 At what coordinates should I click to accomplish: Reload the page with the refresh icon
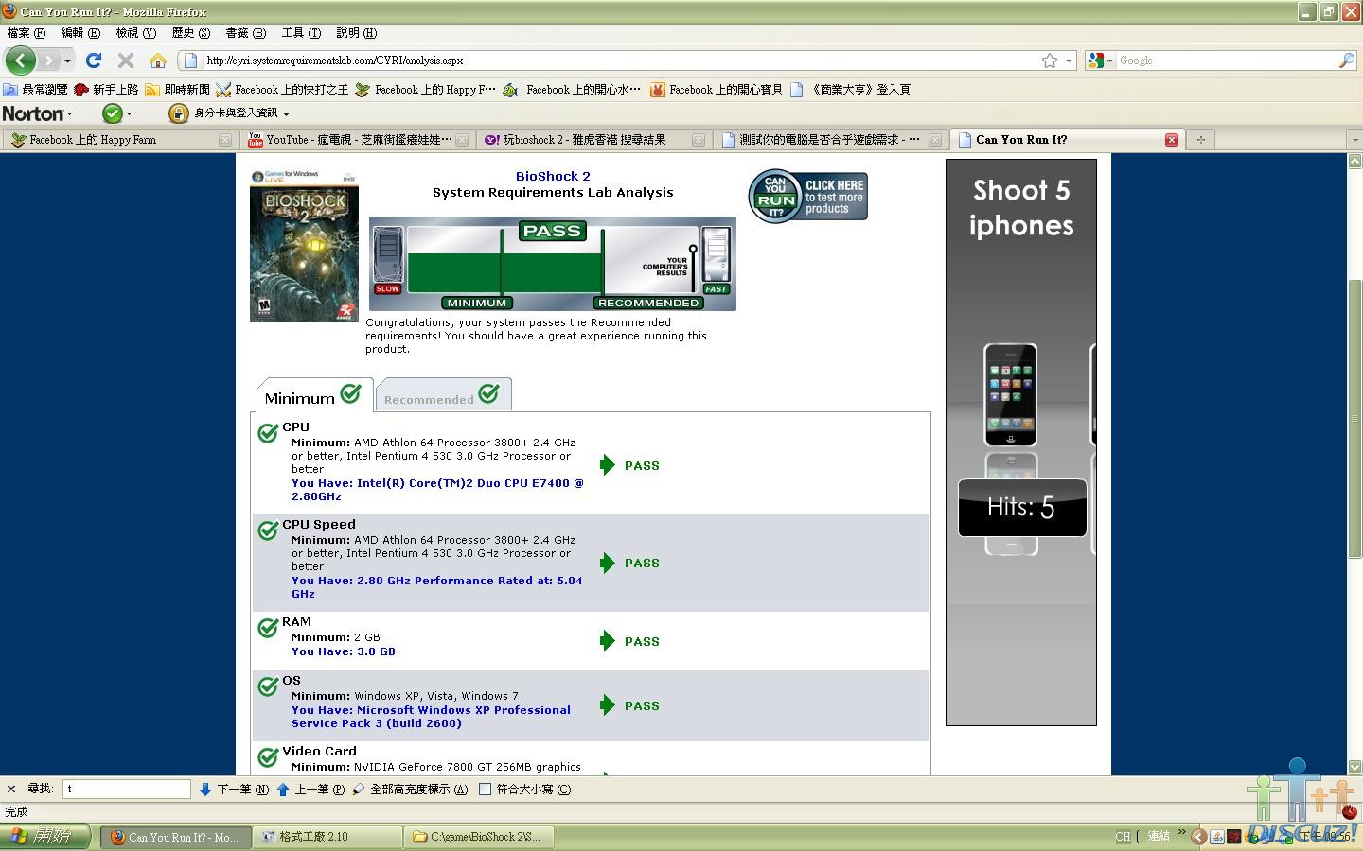[x=94, y=61]
